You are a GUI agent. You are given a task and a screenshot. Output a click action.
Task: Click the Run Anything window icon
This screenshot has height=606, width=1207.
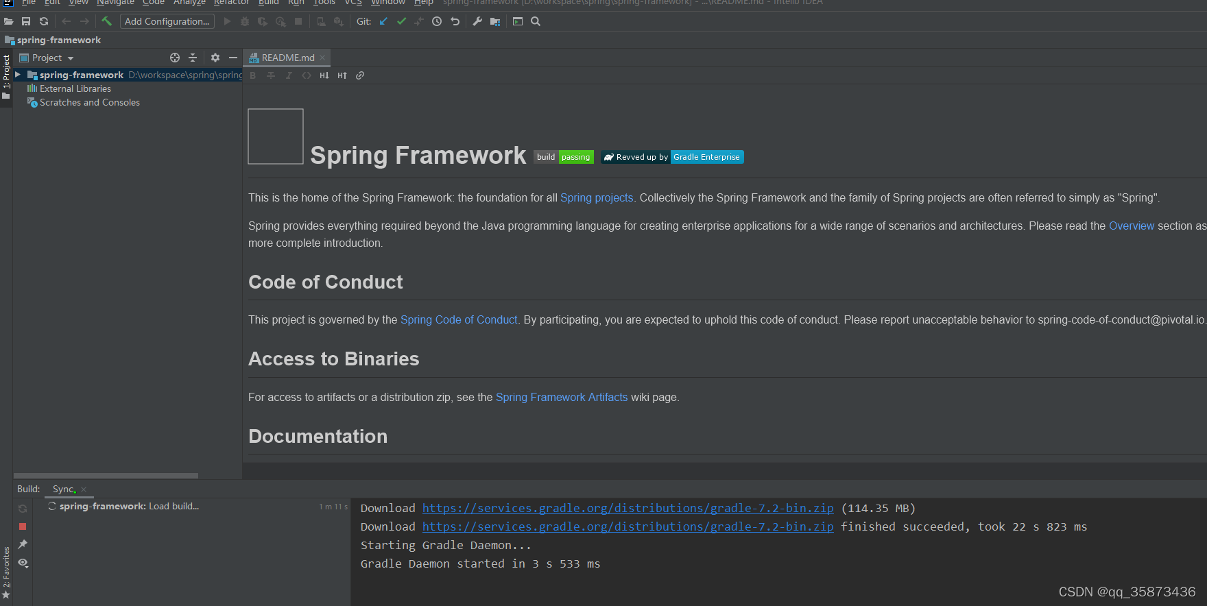tap(518, 21)
